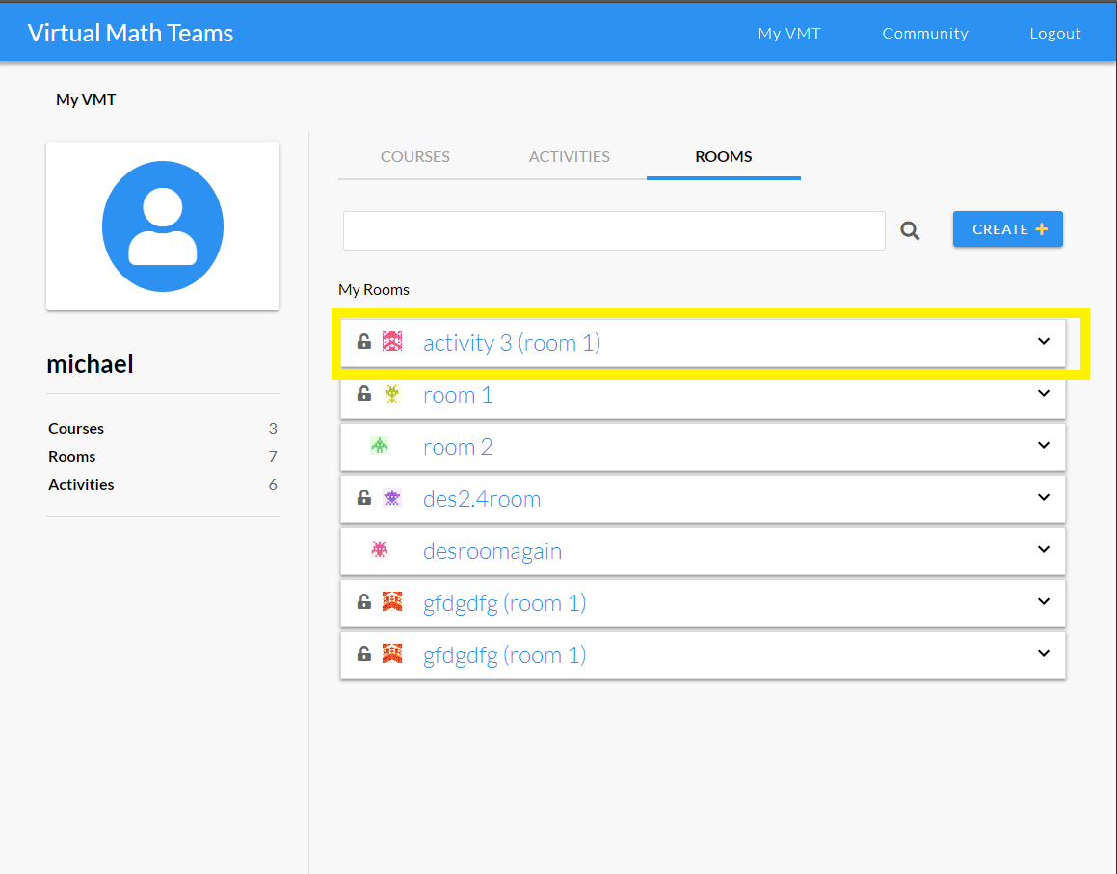Select the ROOMS tab
Screen dimensions: 1117x874
click(x=723, y=157)
